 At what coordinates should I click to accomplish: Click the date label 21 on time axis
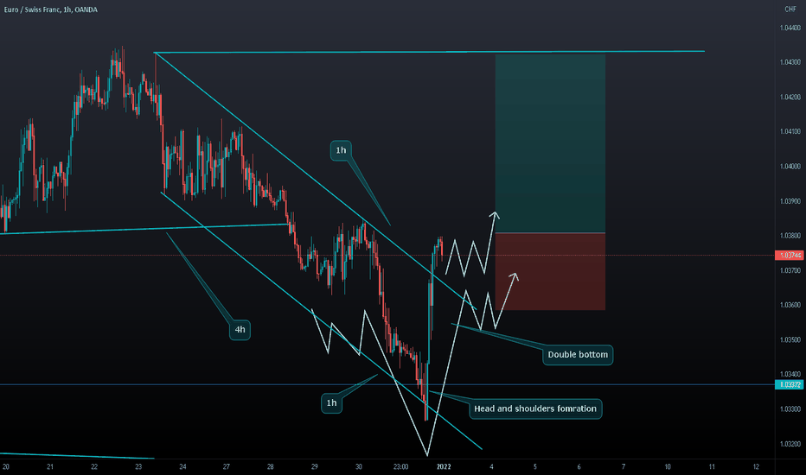tap(50, 466)
